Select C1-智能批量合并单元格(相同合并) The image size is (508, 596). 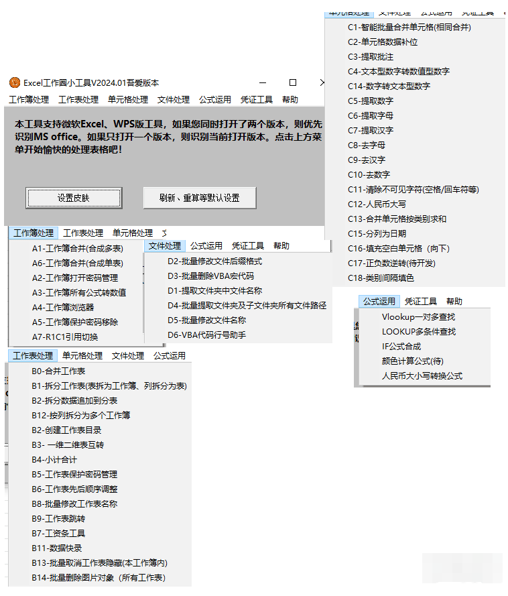click(409, 27)
